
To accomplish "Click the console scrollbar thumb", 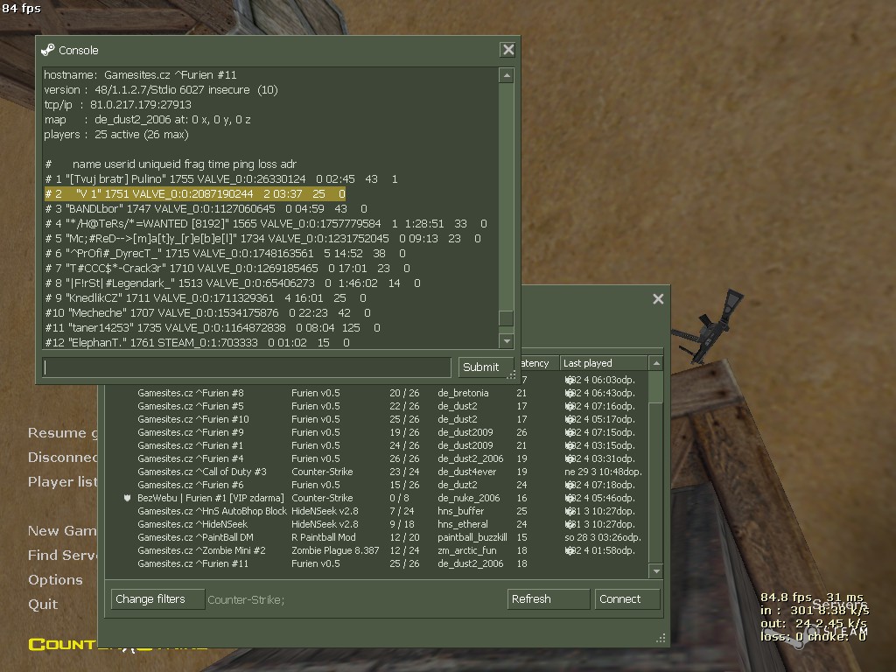I will (506, 318).
